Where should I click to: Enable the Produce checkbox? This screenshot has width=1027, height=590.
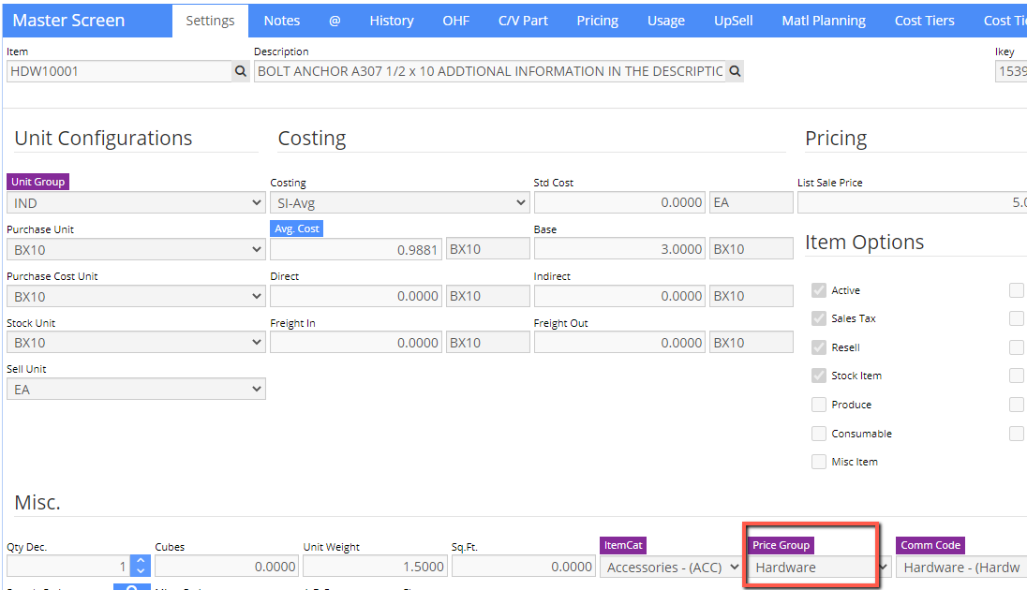pyautogui.click(x=819, y=405)
